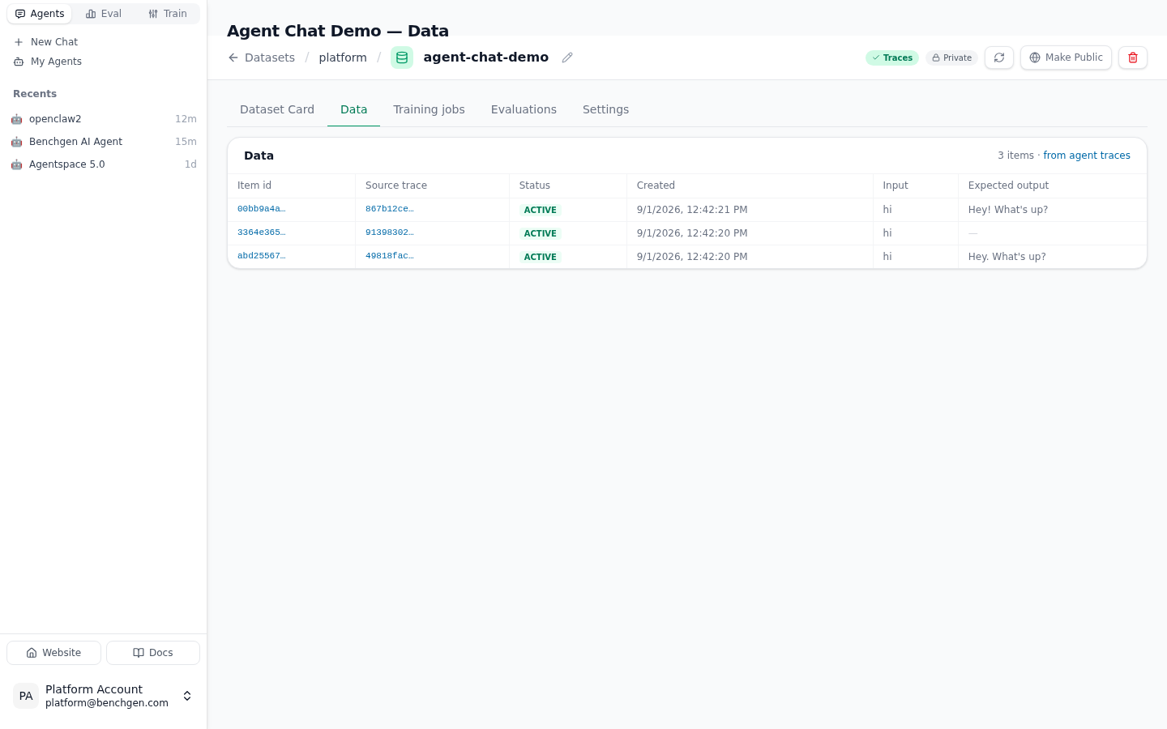Click the platform breadcrumb link

pyautogui.click(x=343, y=58)
